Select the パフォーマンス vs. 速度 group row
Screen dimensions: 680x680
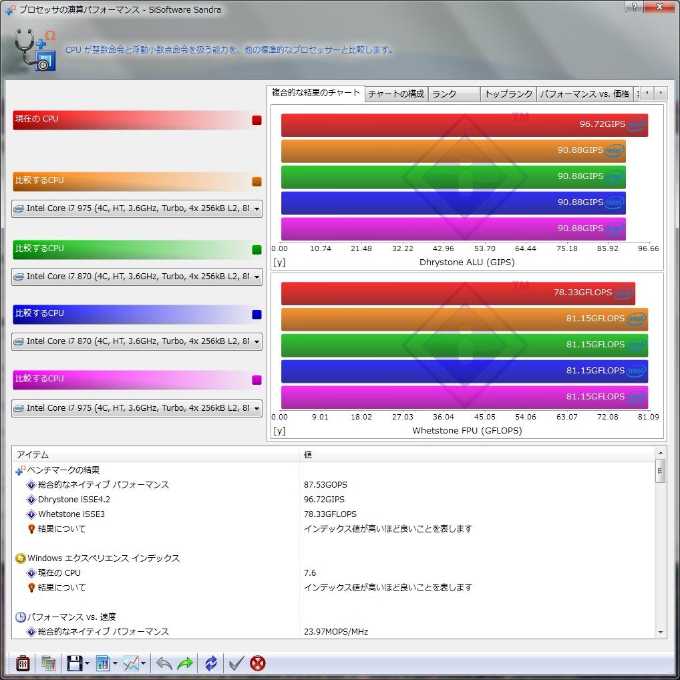pos(333,617)
